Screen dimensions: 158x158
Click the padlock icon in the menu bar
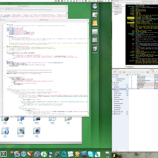tap(74, 1)
